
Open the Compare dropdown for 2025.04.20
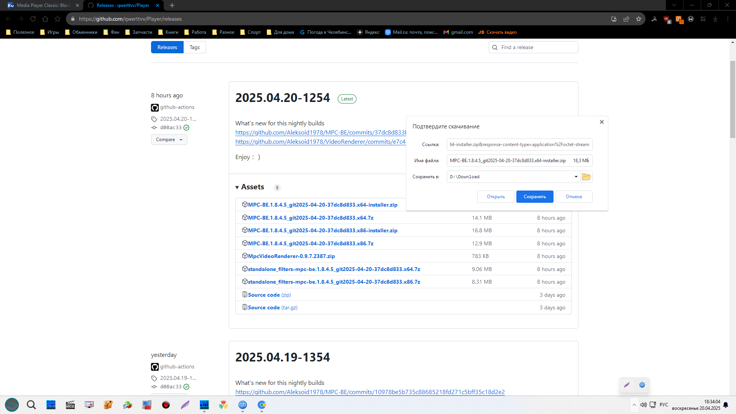169,140
